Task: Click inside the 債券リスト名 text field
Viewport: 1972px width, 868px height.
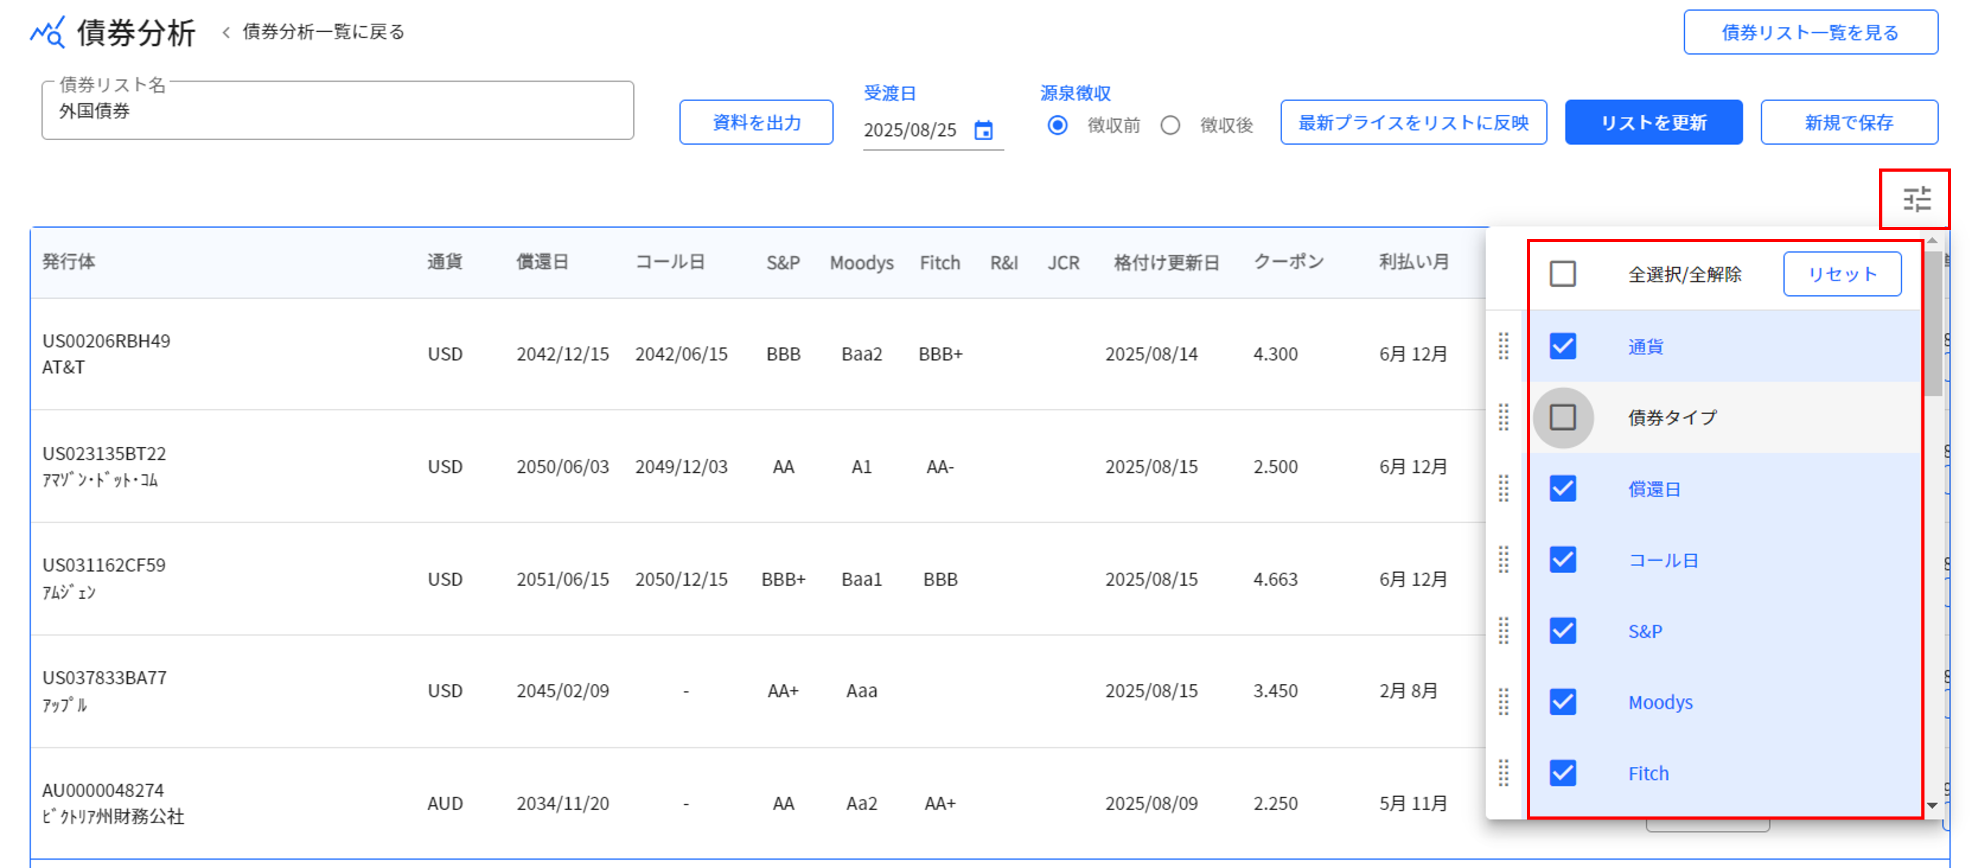Action: tap(337, 112)
